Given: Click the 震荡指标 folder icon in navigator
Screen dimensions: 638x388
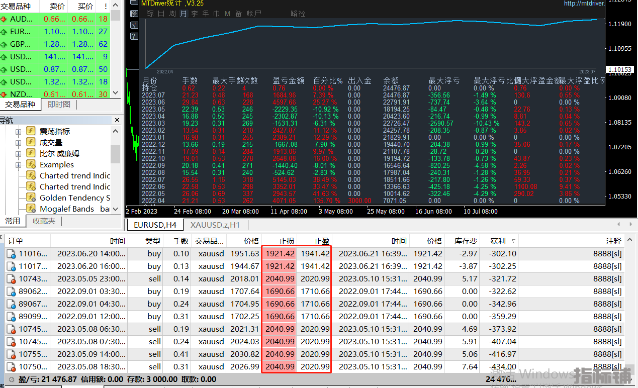Looking at the screenshot, I should pos(31,131).
